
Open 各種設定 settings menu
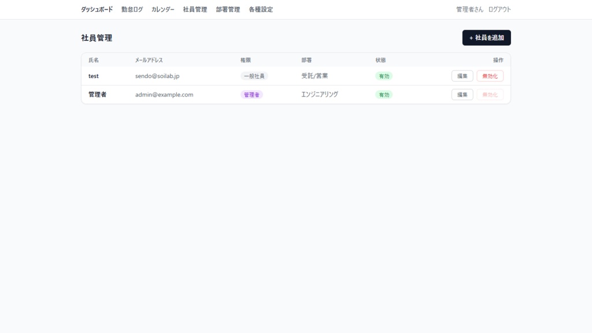[x=261, y=9]
